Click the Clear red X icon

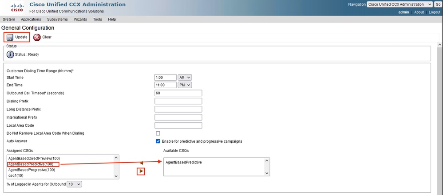(37, 37)
